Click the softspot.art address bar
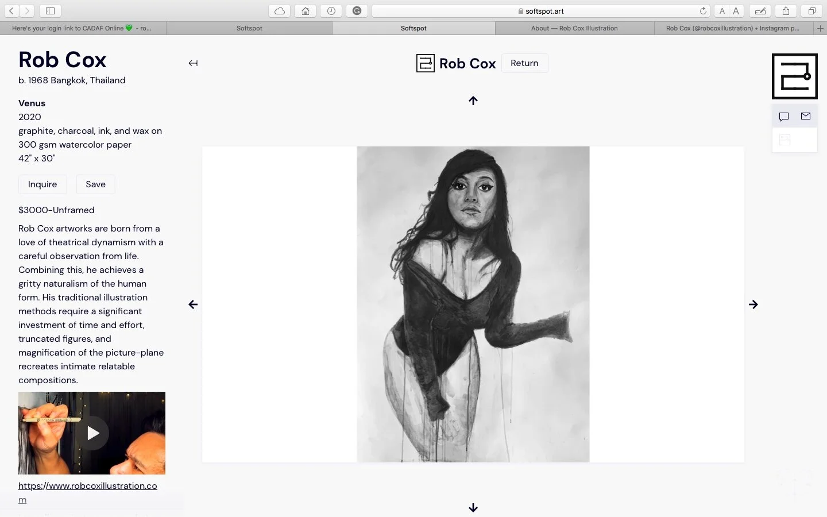The height and width of the screenshot is (517, 827). point(540,11)
